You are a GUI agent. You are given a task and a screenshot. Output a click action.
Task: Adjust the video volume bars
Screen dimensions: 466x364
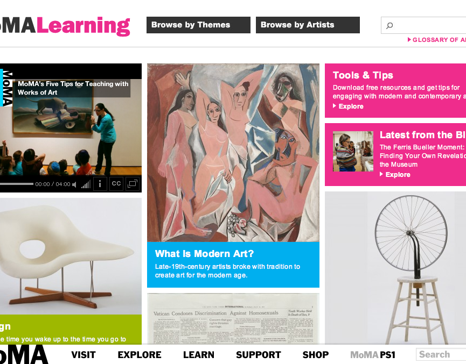click(86, 184)
